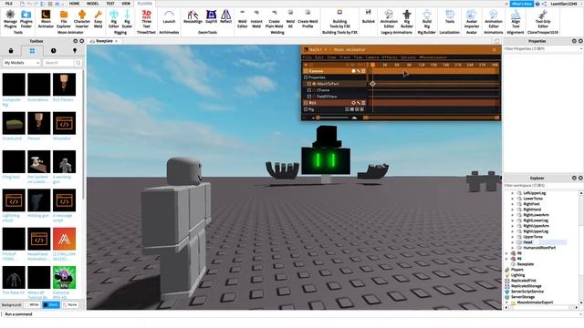Open Building Tools by F3X
584x328 pixels.
pos(339,19)
